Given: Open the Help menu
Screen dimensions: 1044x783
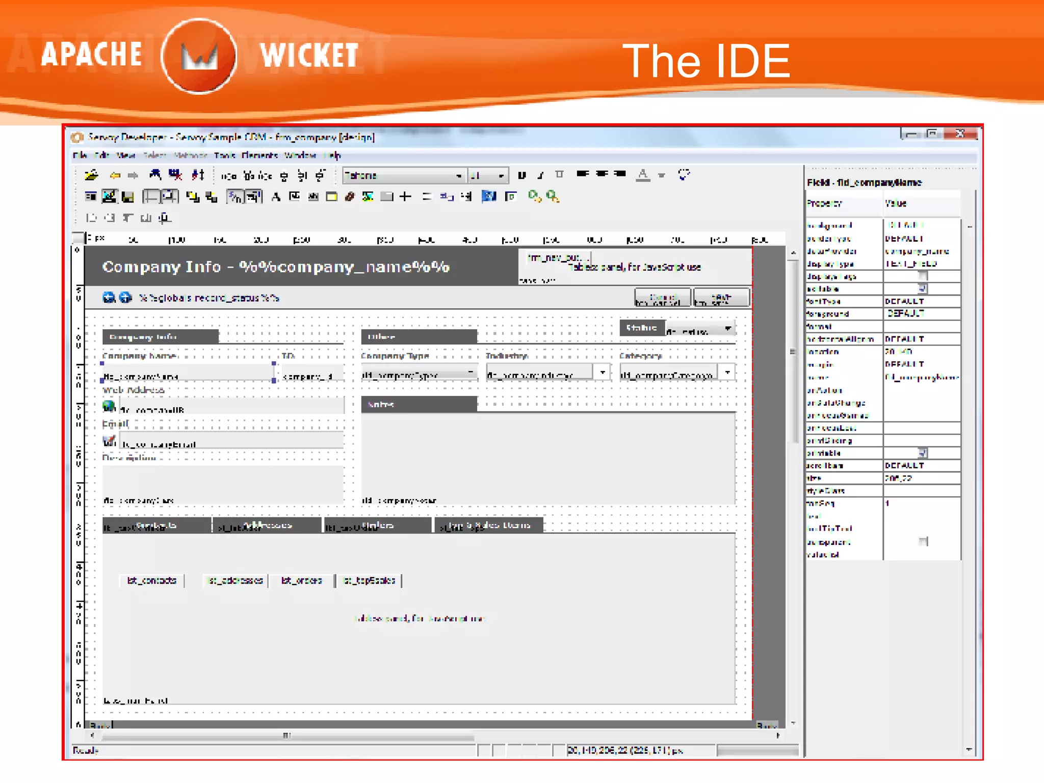Looking at the screenshot, I should pos(332,155).
